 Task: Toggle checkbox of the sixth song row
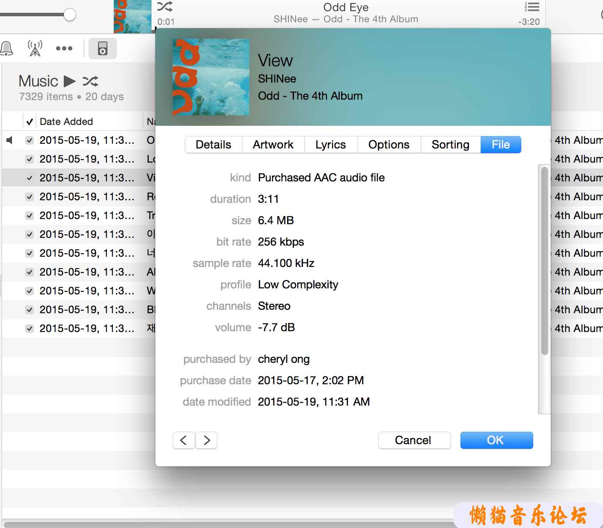click(x=30, y=234)
